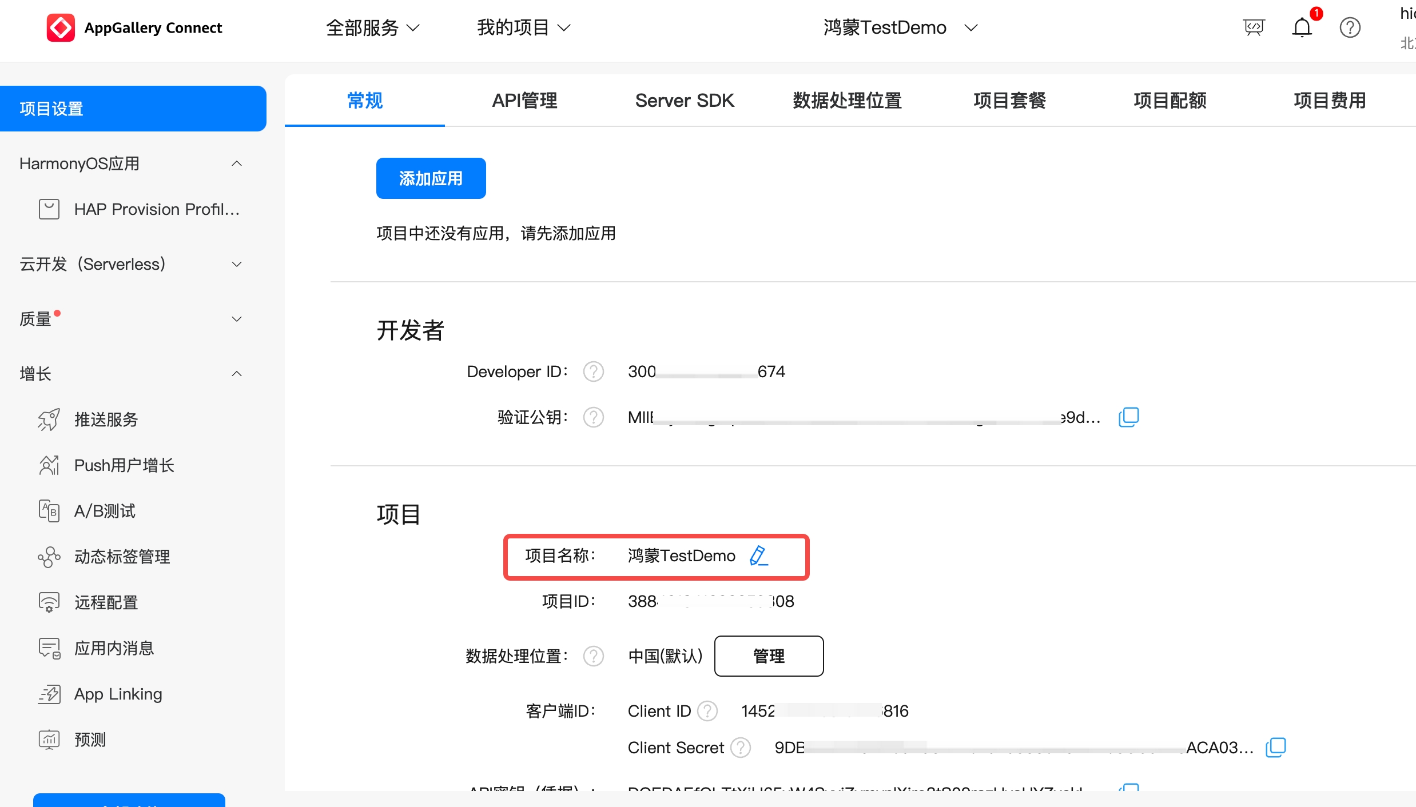Open the 鸿蒙TestDemo project switcher
The height and width of the screenshot is (807, 1416).
coord(901,27)
